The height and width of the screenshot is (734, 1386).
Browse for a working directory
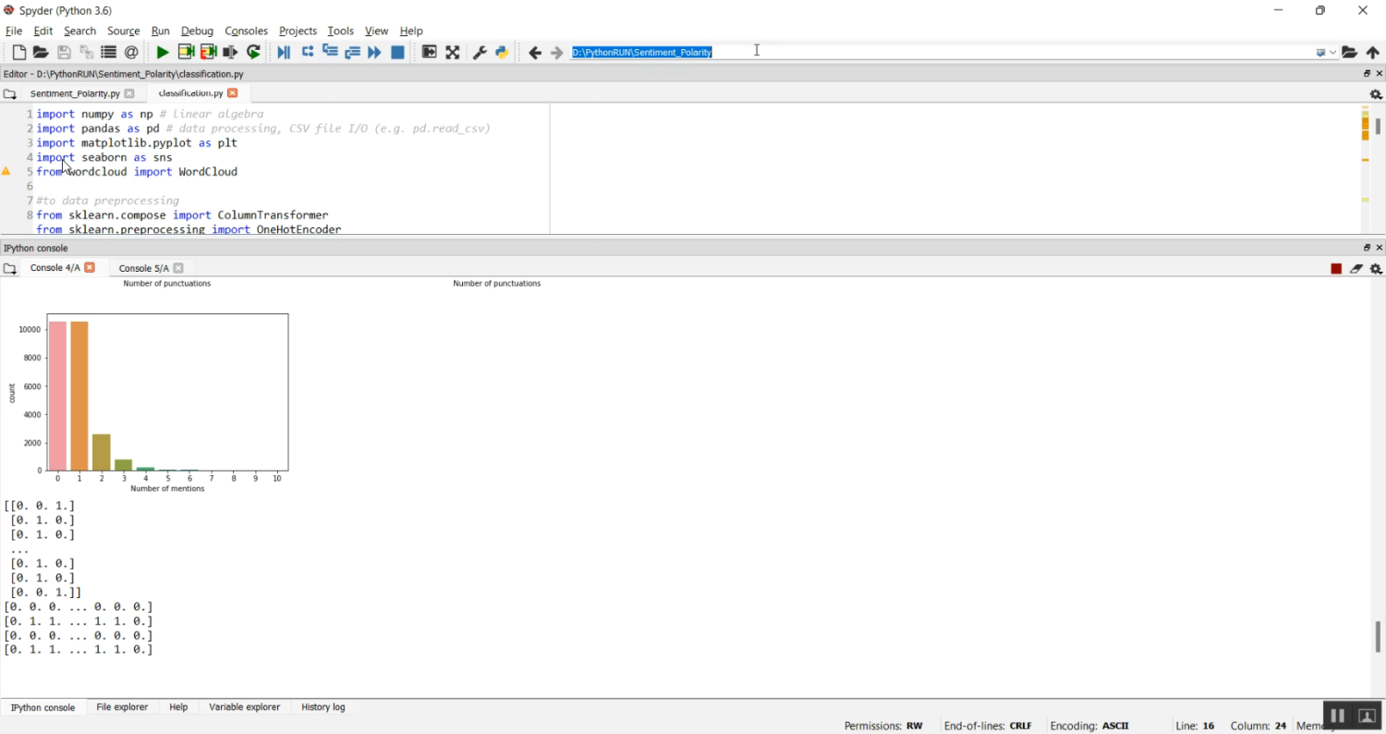1350,53
